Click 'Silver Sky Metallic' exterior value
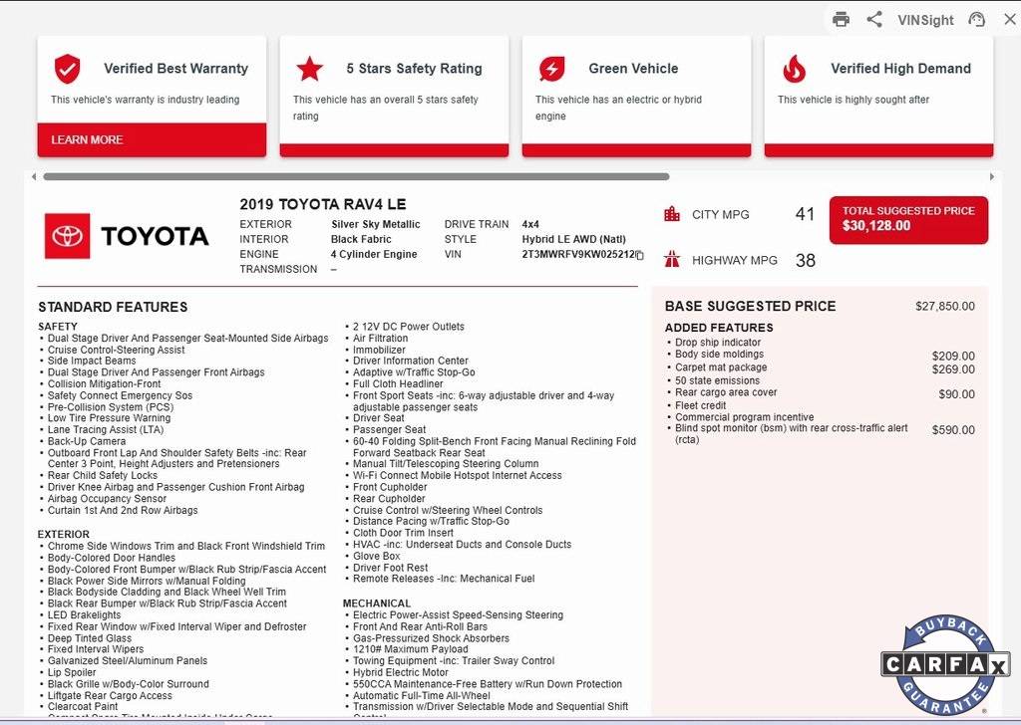The image size is (1021, 725). pyautogui.click(x=376, y=224)
